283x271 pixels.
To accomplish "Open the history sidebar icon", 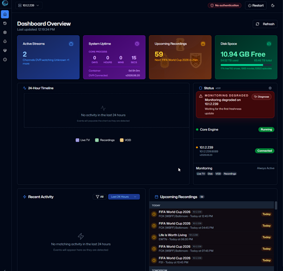I will (5, 23).
